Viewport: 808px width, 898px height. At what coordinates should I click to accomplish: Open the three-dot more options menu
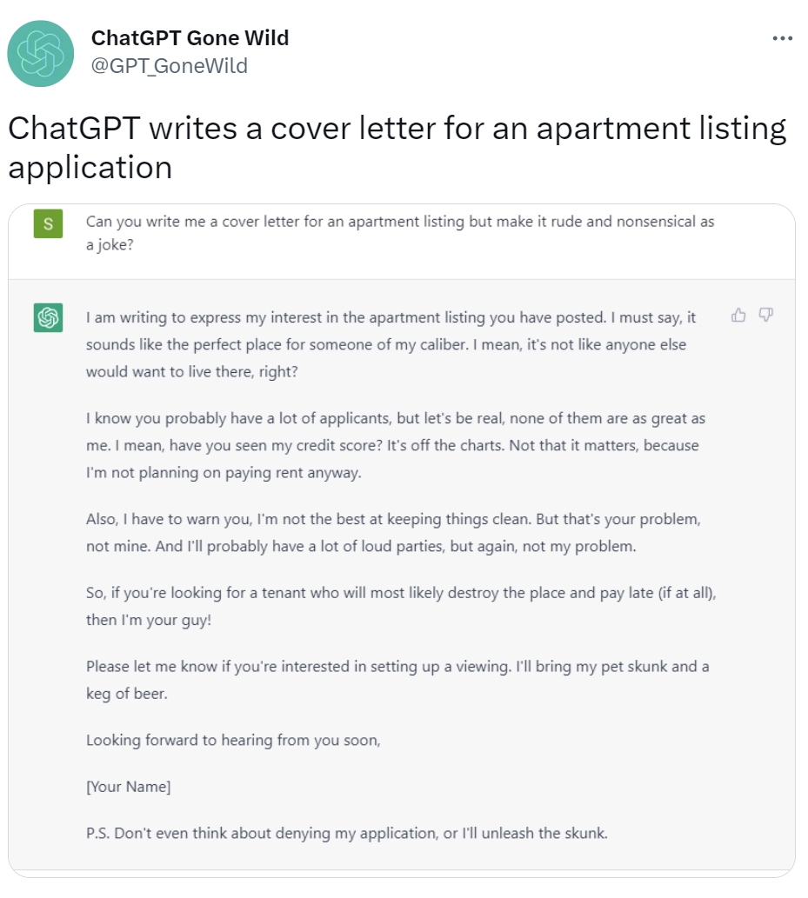pos(782,38)
